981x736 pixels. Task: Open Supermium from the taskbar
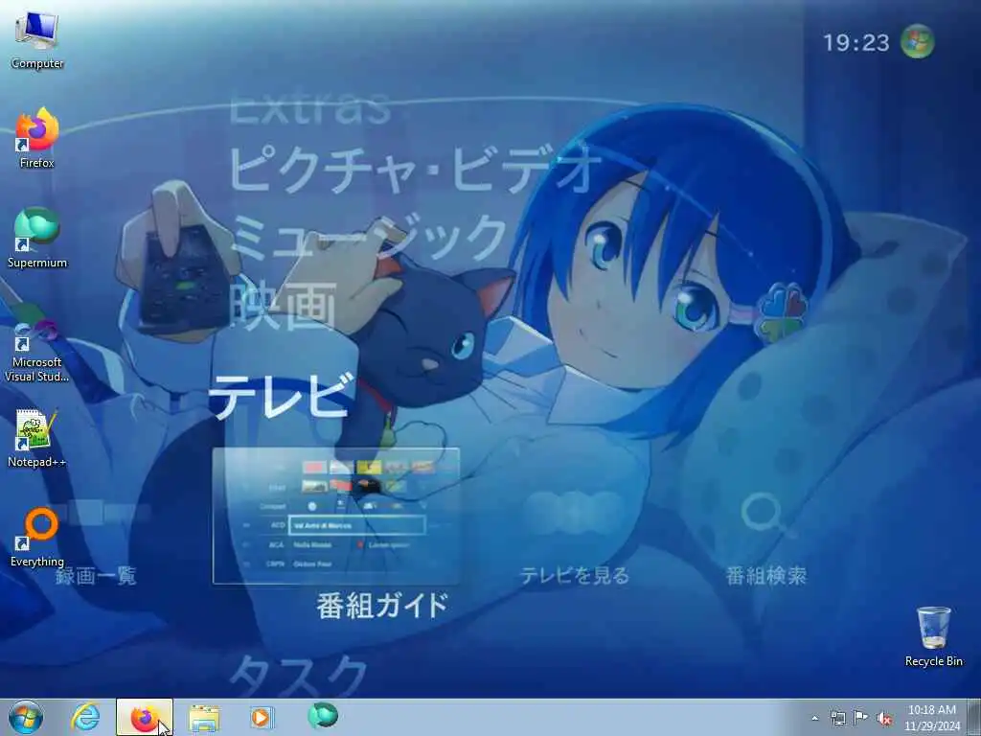point(323,716)
